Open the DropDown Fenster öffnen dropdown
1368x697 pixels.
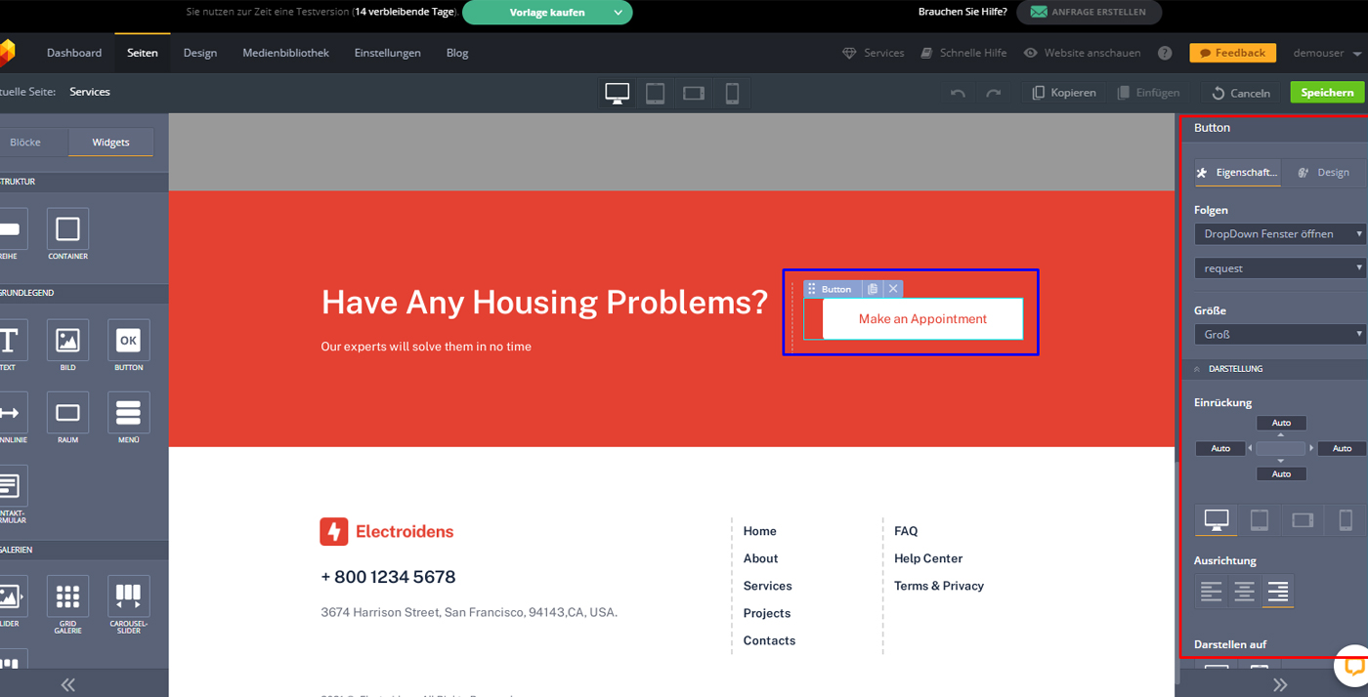(x=1280, y=234)
